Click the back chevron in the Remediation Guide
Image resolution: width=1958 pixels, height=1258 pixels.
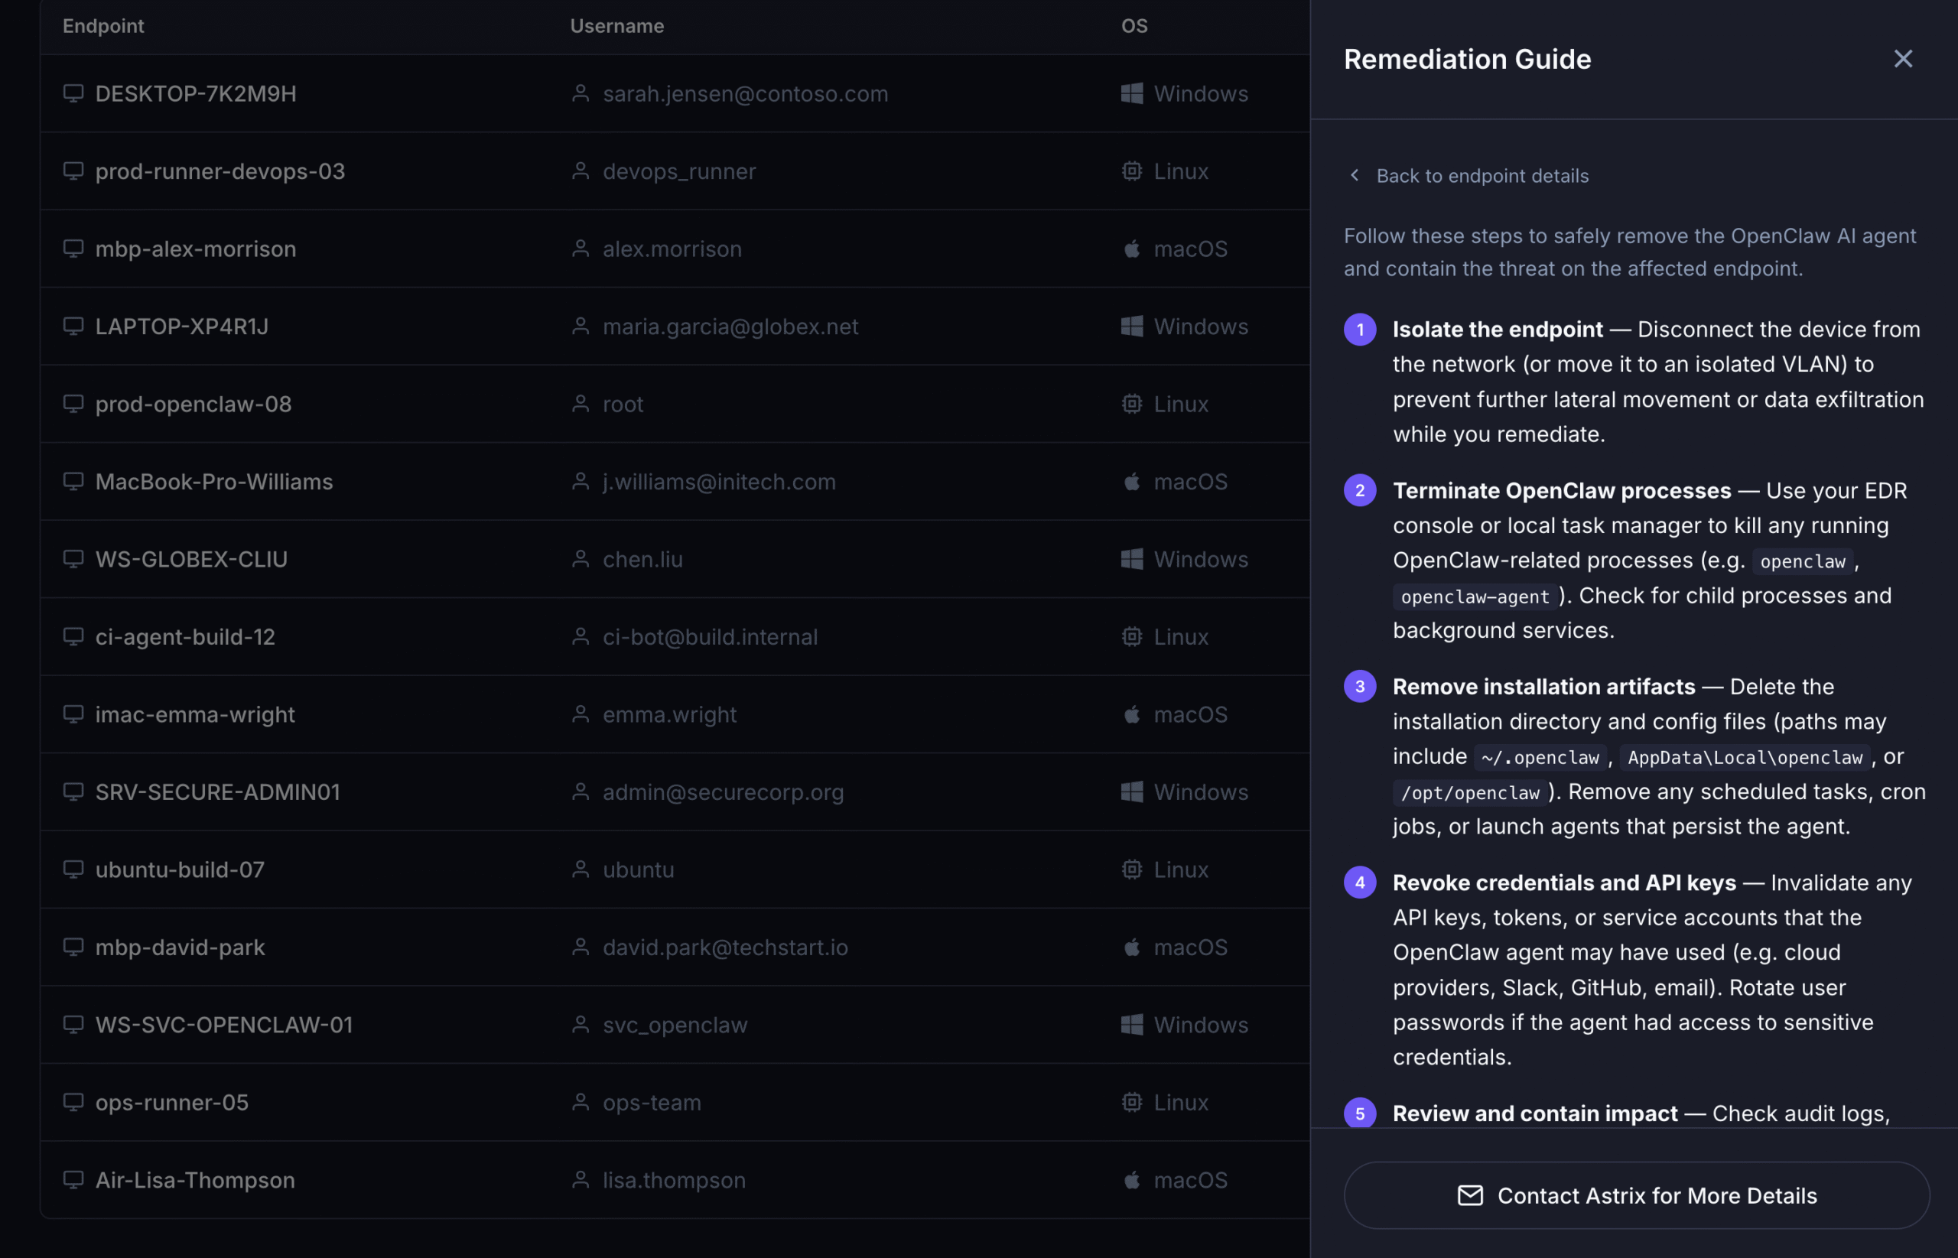pyautogui.click(x=1355, y=176)
